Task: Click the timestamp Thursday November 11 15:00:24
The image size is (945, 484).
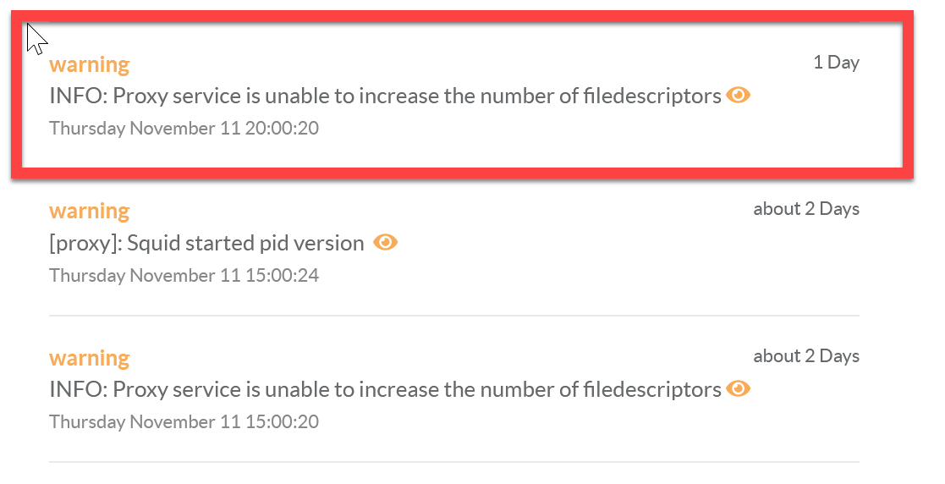Action: pyautogui.click(x=184, y=276)
